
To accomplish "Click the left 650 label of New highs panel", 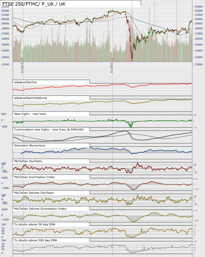I will coord(4,114).
